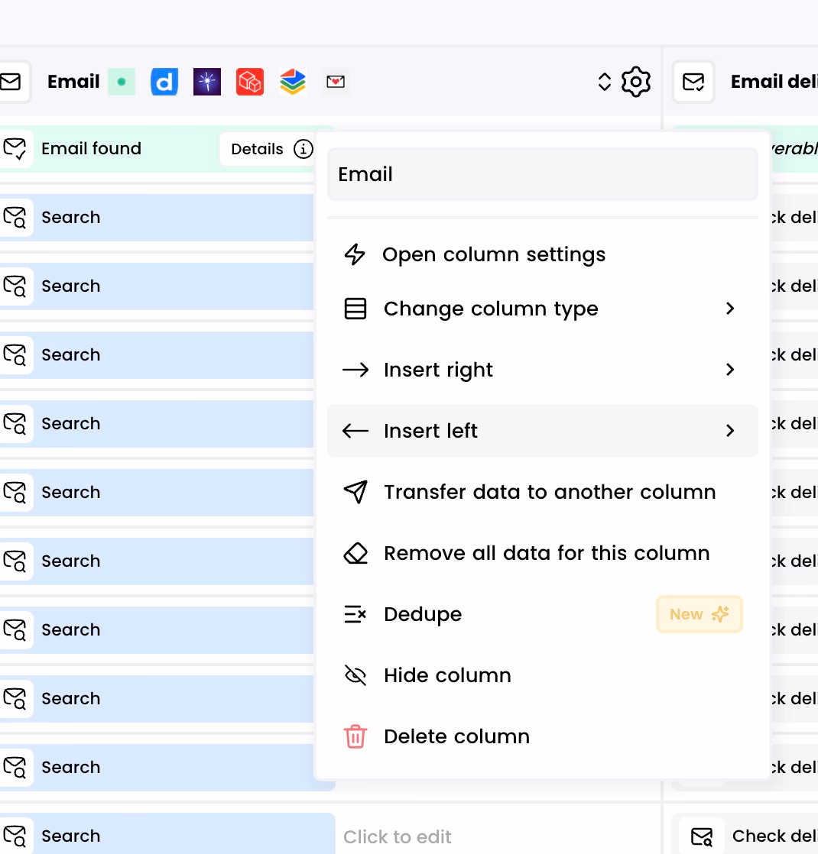This screenshot has height=854, width=818.
Task: Click the envelope with heart provider icon
Action: tap(336, 82)
